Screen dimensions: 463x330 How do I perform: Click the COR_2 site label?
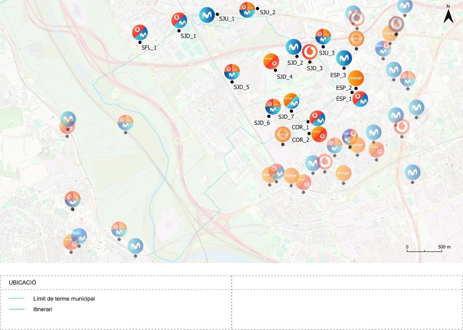pyautogui.click(x=301, y=140)
